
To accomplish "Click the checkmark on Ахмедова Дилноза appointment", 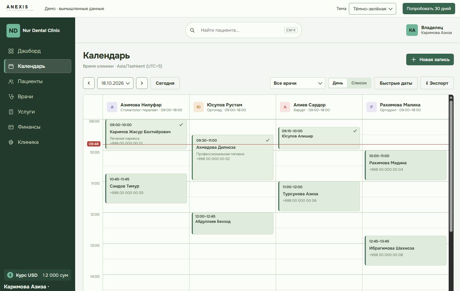I will (x=268, y=140).
